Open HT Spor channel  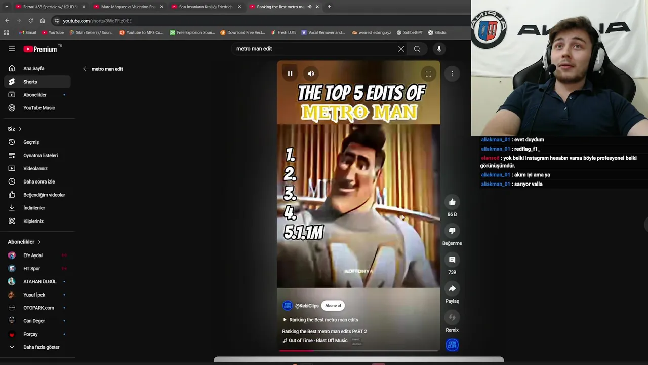37,269
